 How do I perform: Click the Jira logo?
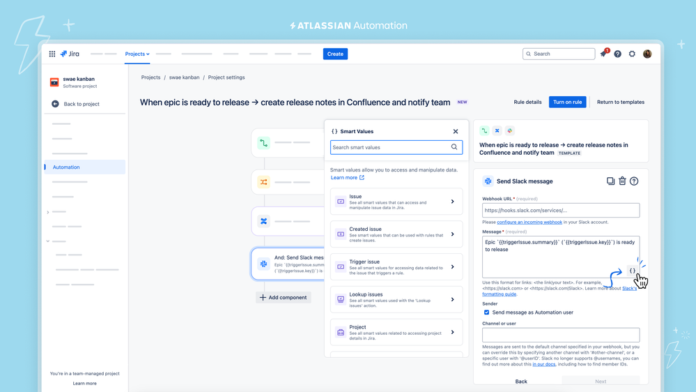point(70,54)
